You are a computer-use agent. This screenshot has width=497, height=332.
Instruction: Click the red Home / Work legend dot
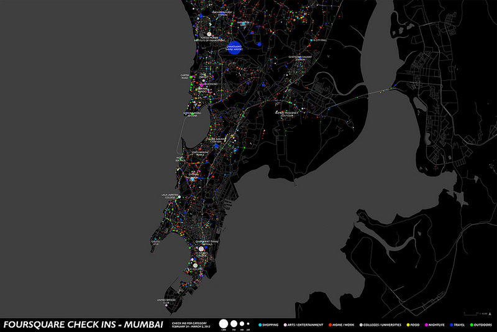pos(330,325)
